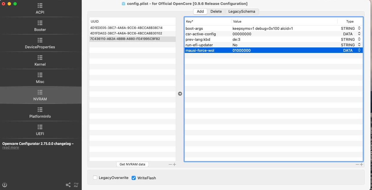The image size is (372, 190).
Task: Click the csr-active-config value 00000000
Action: click(x=242, y=34)
